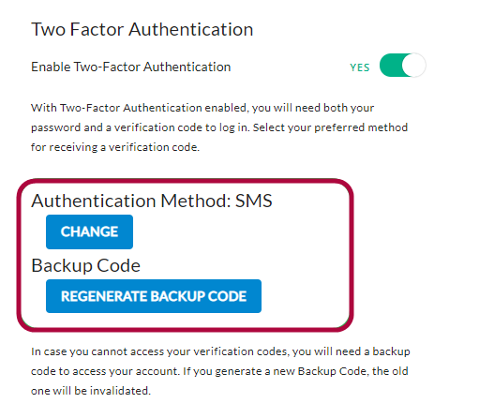Select the Two Factor Authentication page title

pyautogui.click(x=142, y=29)
